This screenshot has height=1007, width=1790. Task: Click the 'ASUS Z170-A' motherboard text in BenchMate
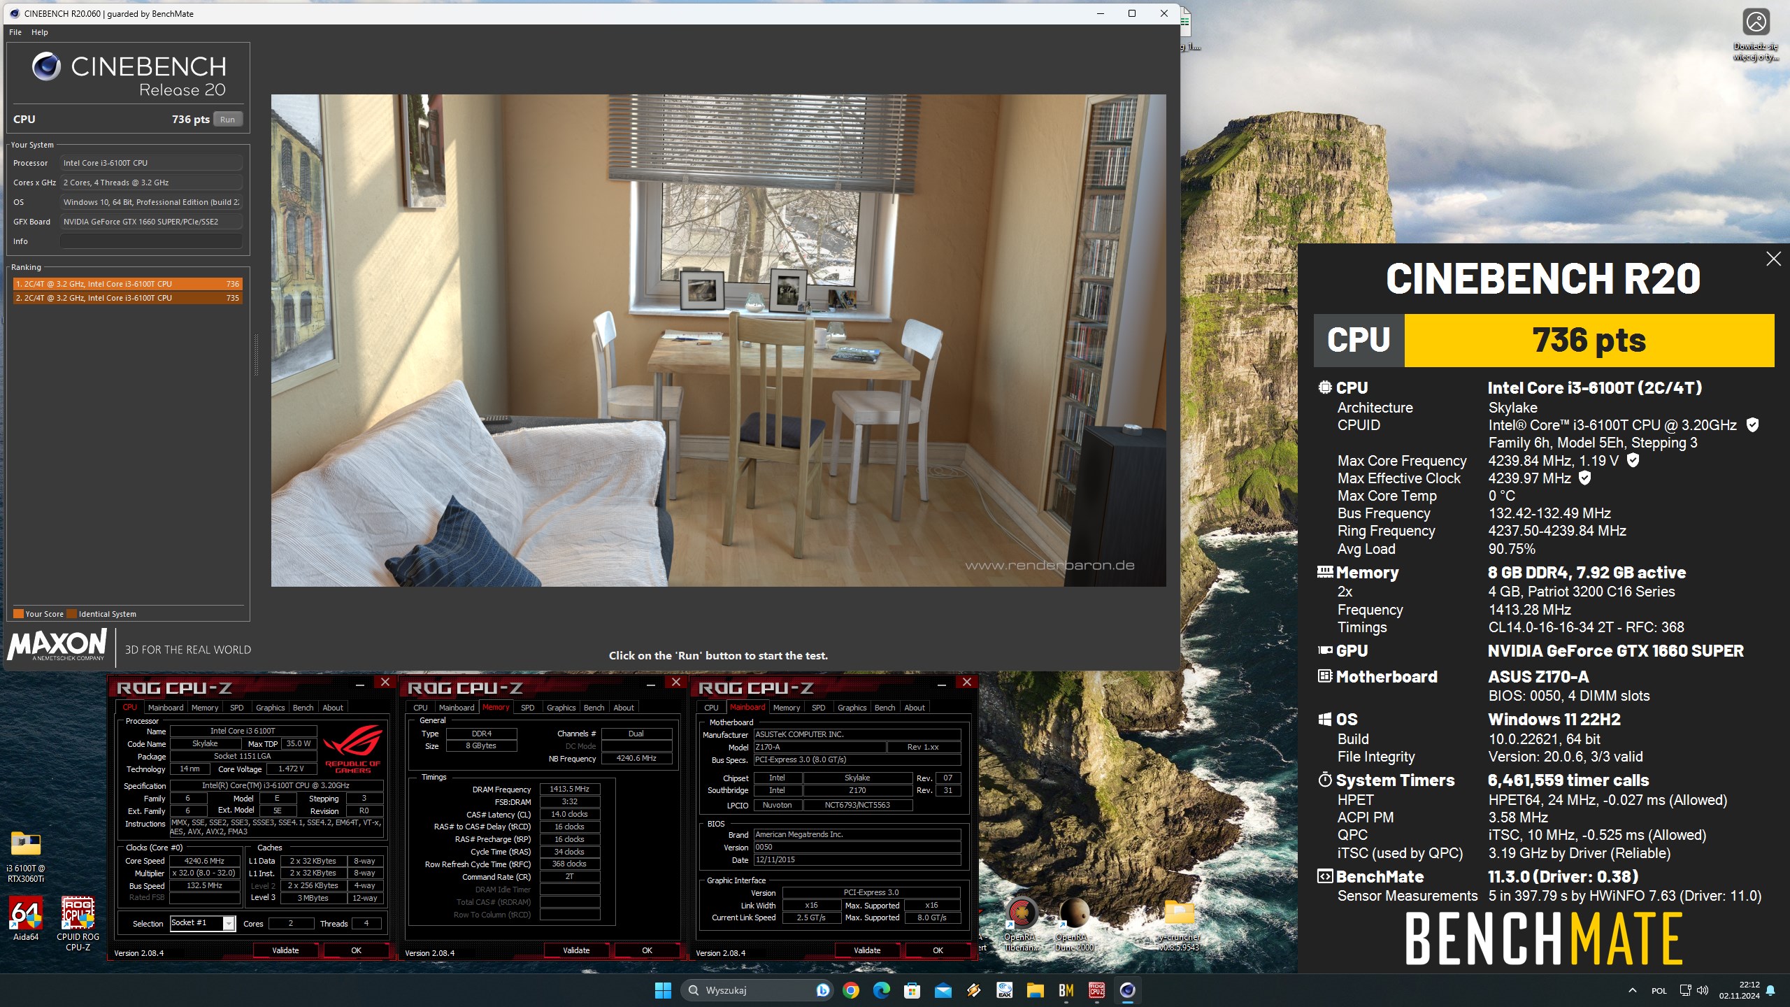(x=1538, y=677)
